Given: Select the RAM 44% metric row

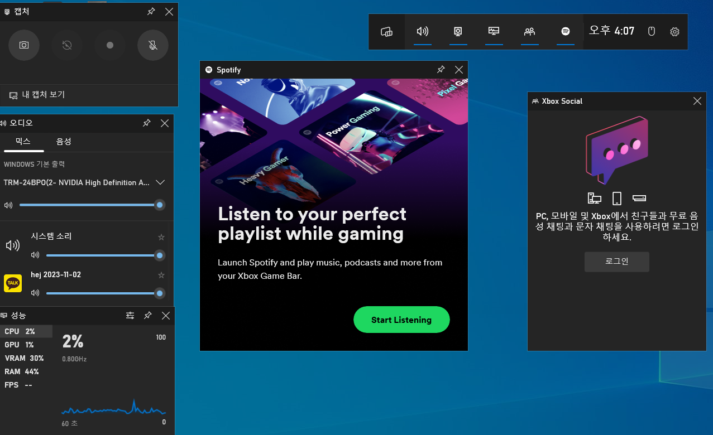Looking at the screenshot, I should click(26, 371).
